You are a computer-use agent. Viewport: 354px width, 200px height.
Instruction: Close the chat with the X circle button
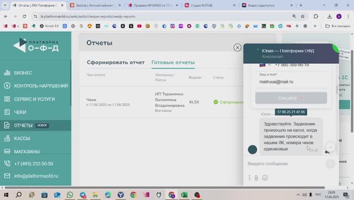click(237, 48)
